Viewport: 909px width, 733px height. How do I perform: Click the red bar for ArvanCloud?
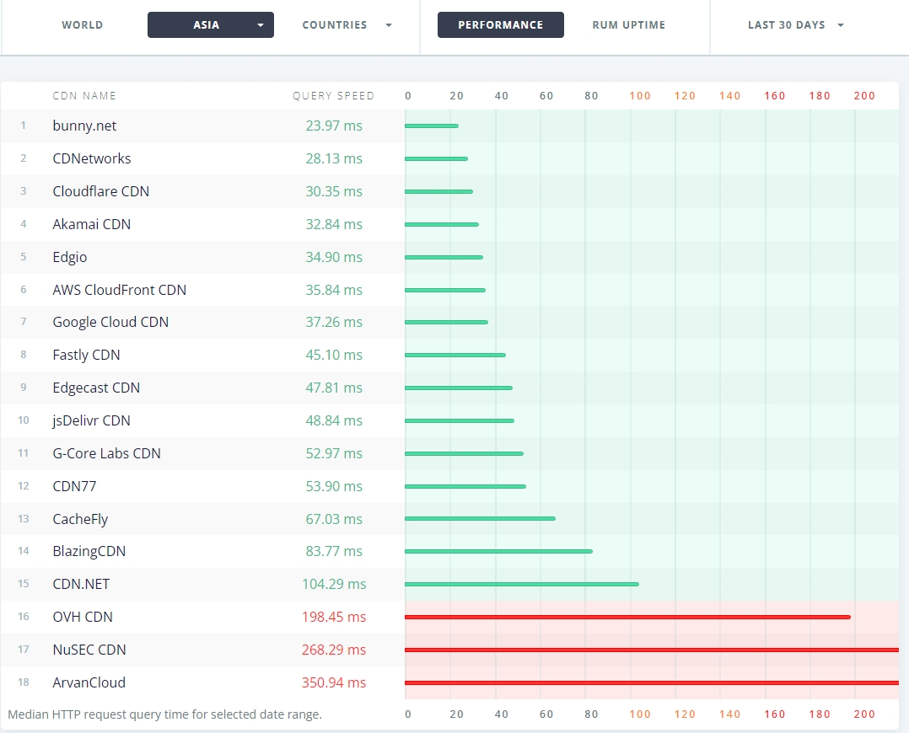[x=652, y=682]
